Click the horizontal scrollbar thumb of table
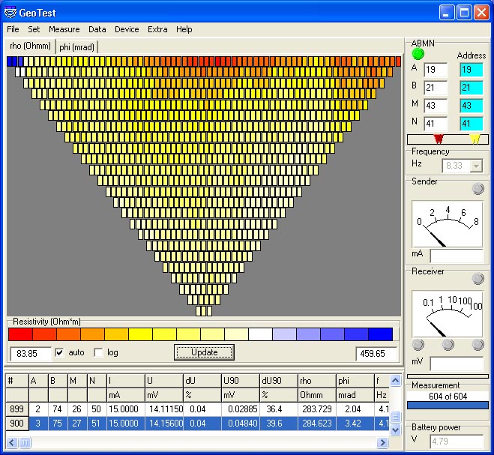Viewport: 494px width, 455px height. 25,443
